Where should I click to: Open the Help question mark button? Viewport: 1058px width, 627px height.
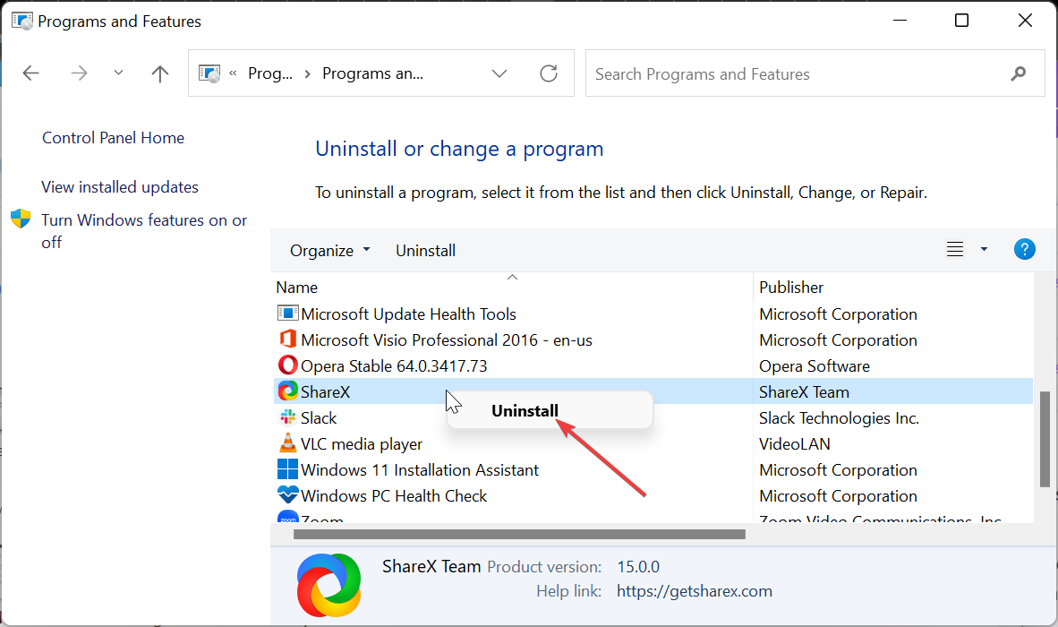1024,250
